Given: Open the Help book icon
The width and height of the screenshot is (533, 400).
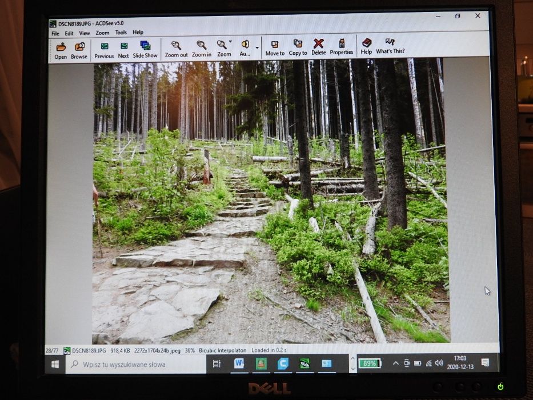Looking at the screenshot, I should [366, 47].
